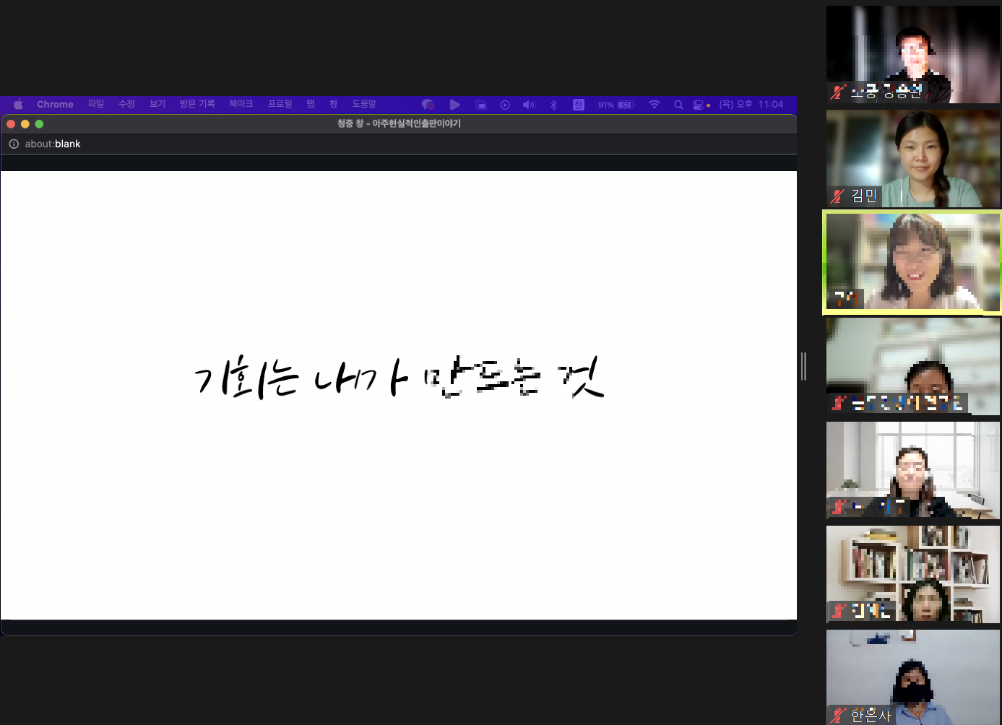Select the 김민 participant video
The width and height of the screenshot is (1002, 725).
coord(913,158)
